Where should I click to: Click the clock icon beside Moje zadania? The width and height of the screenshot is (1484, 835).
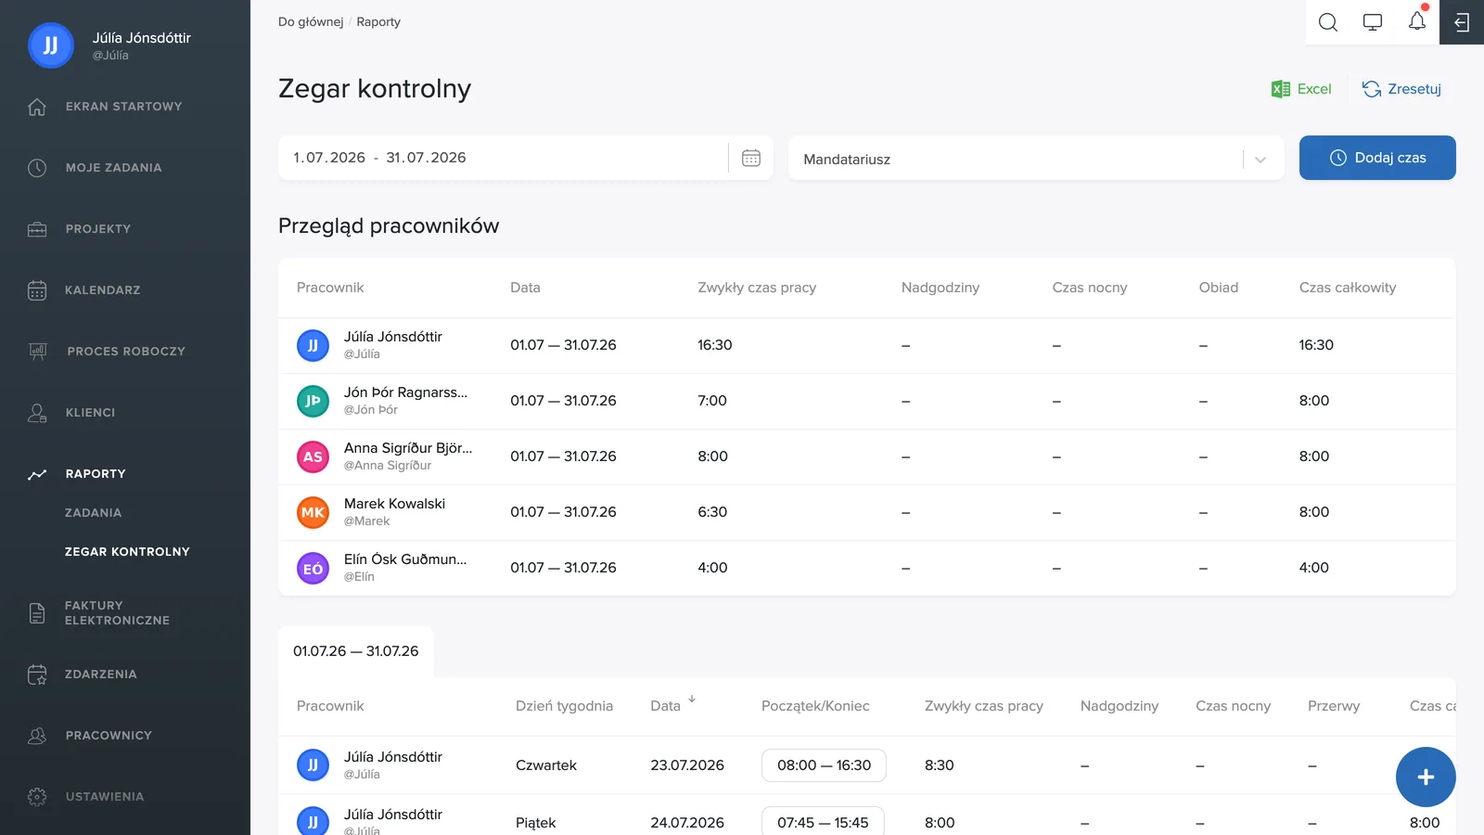[37, 168]
